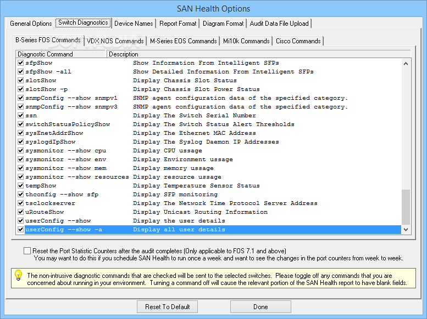Open the Report Format tab
427x319 pixels.
(178, 24)
